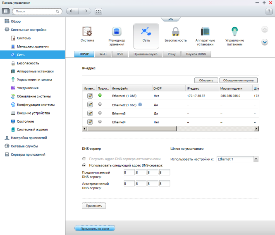Click first octet of preferred DNS server

129,172
